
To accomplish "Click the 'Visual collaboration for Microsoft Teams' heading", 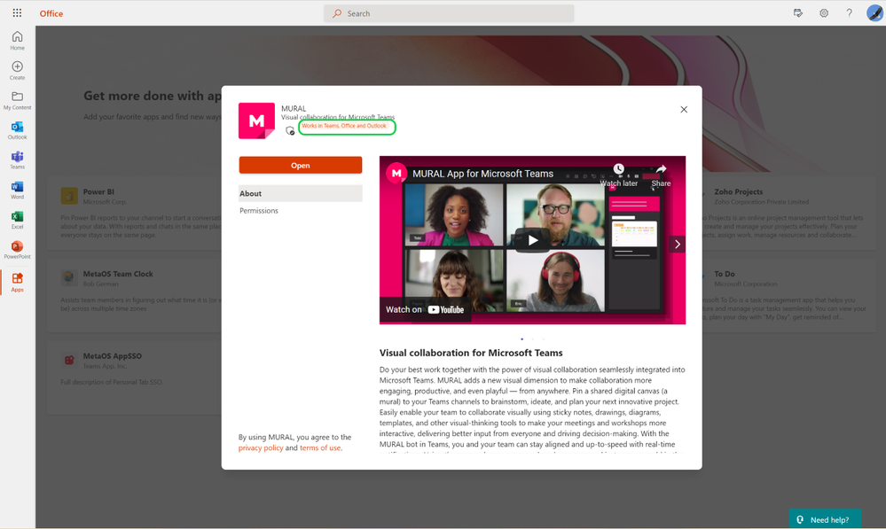I will (x=471, y=353).
